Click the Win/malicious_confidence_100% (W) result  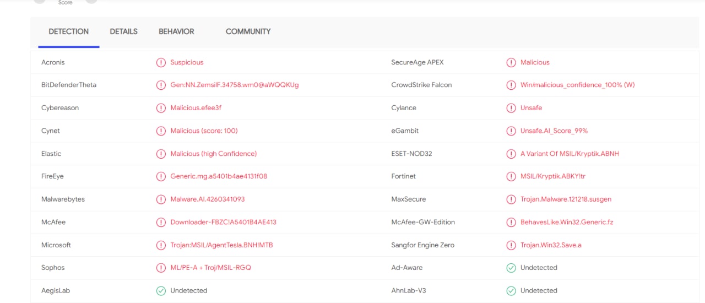pos(578,85)
